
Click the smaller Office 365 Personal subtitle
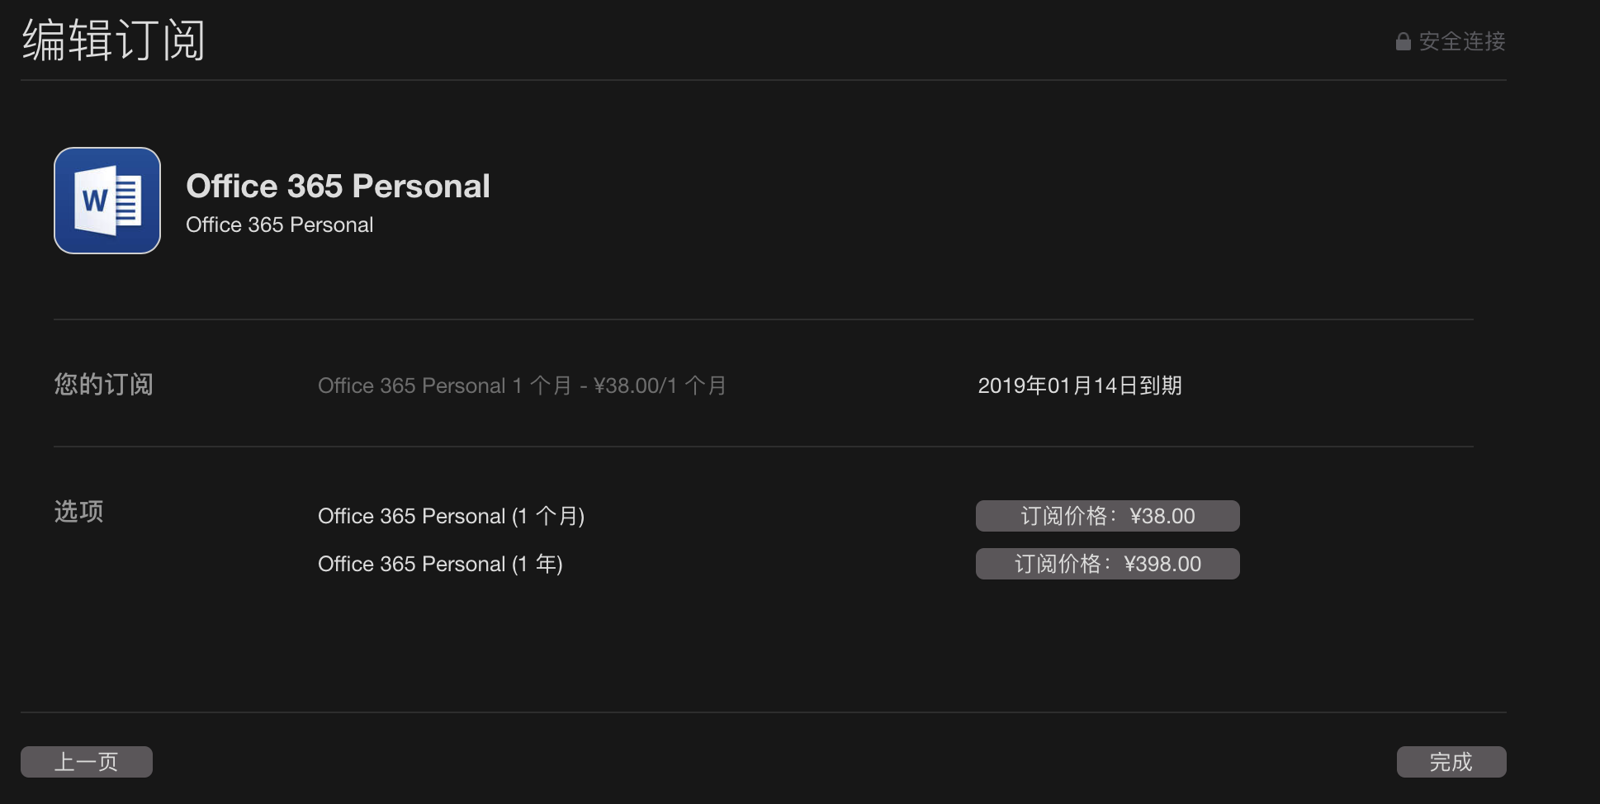[x=279, y=225]
